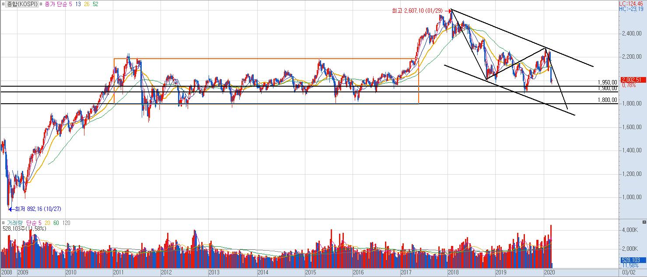The height and width of the screenshot is (277, 647).
Task: Click the small square before 종가 단순
Action: tap(41, 4)
